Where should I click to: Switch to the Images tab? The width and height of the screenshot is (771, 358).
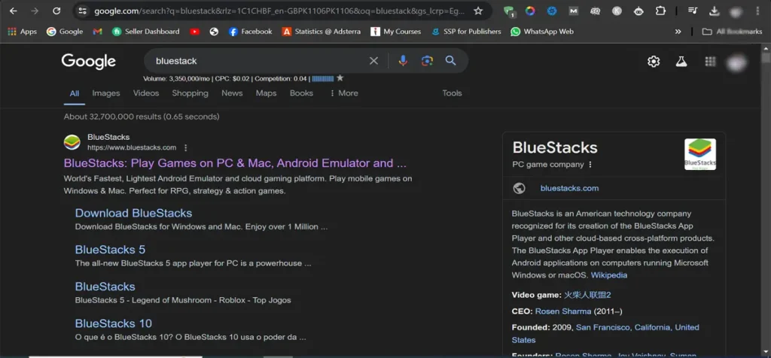pos(106,93)
